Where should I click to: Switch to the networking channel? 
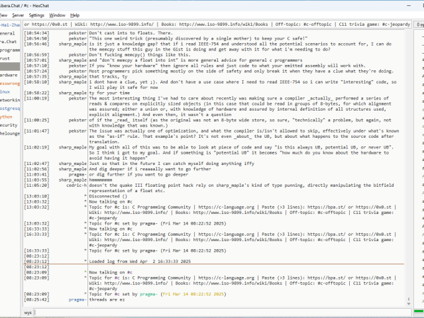click(9, 99)
